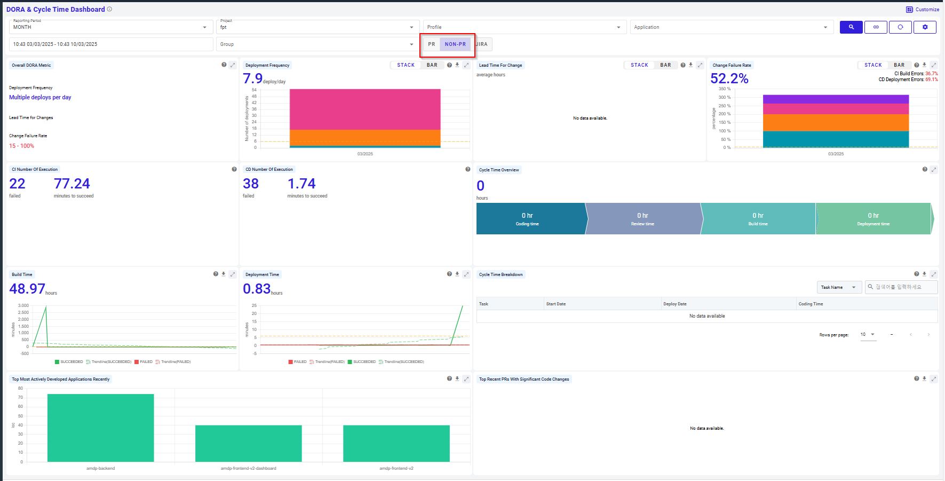
Task: Expand the Deployment Time panel
Action: pyautogui.click(x=466, y=274)
